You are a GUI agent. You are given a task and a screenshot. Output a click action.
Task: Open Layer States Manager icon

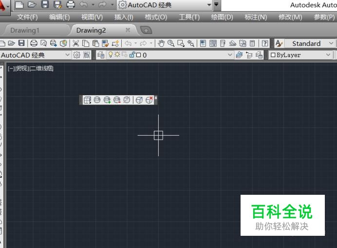(x=259, y=55)
